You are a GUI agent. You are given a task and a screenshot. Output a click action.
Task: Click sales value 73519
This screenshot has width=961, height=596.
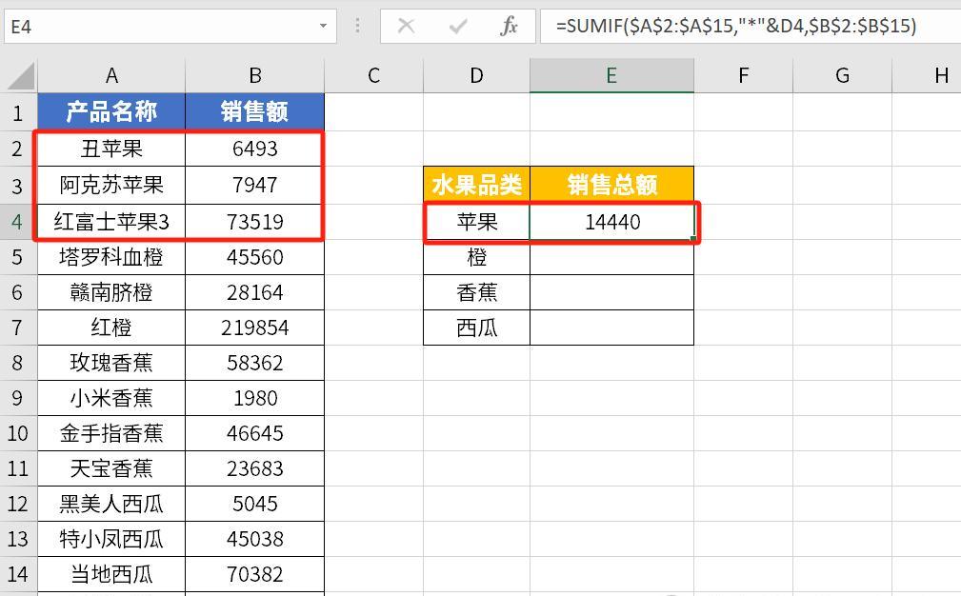(x=254, y=222)
